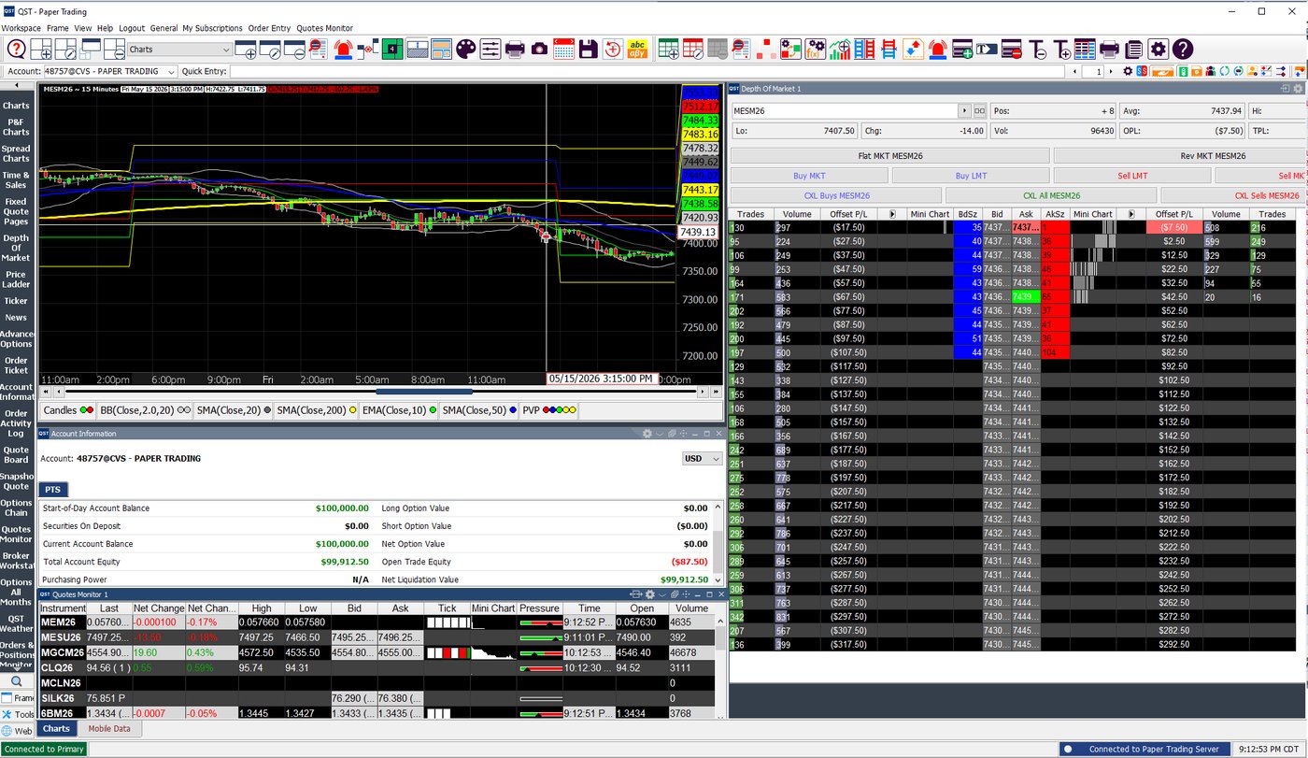The width and height of the screenshot is (1308, 758).
Task: Go to next page arrow beside 1
Action: (1111, 71)
